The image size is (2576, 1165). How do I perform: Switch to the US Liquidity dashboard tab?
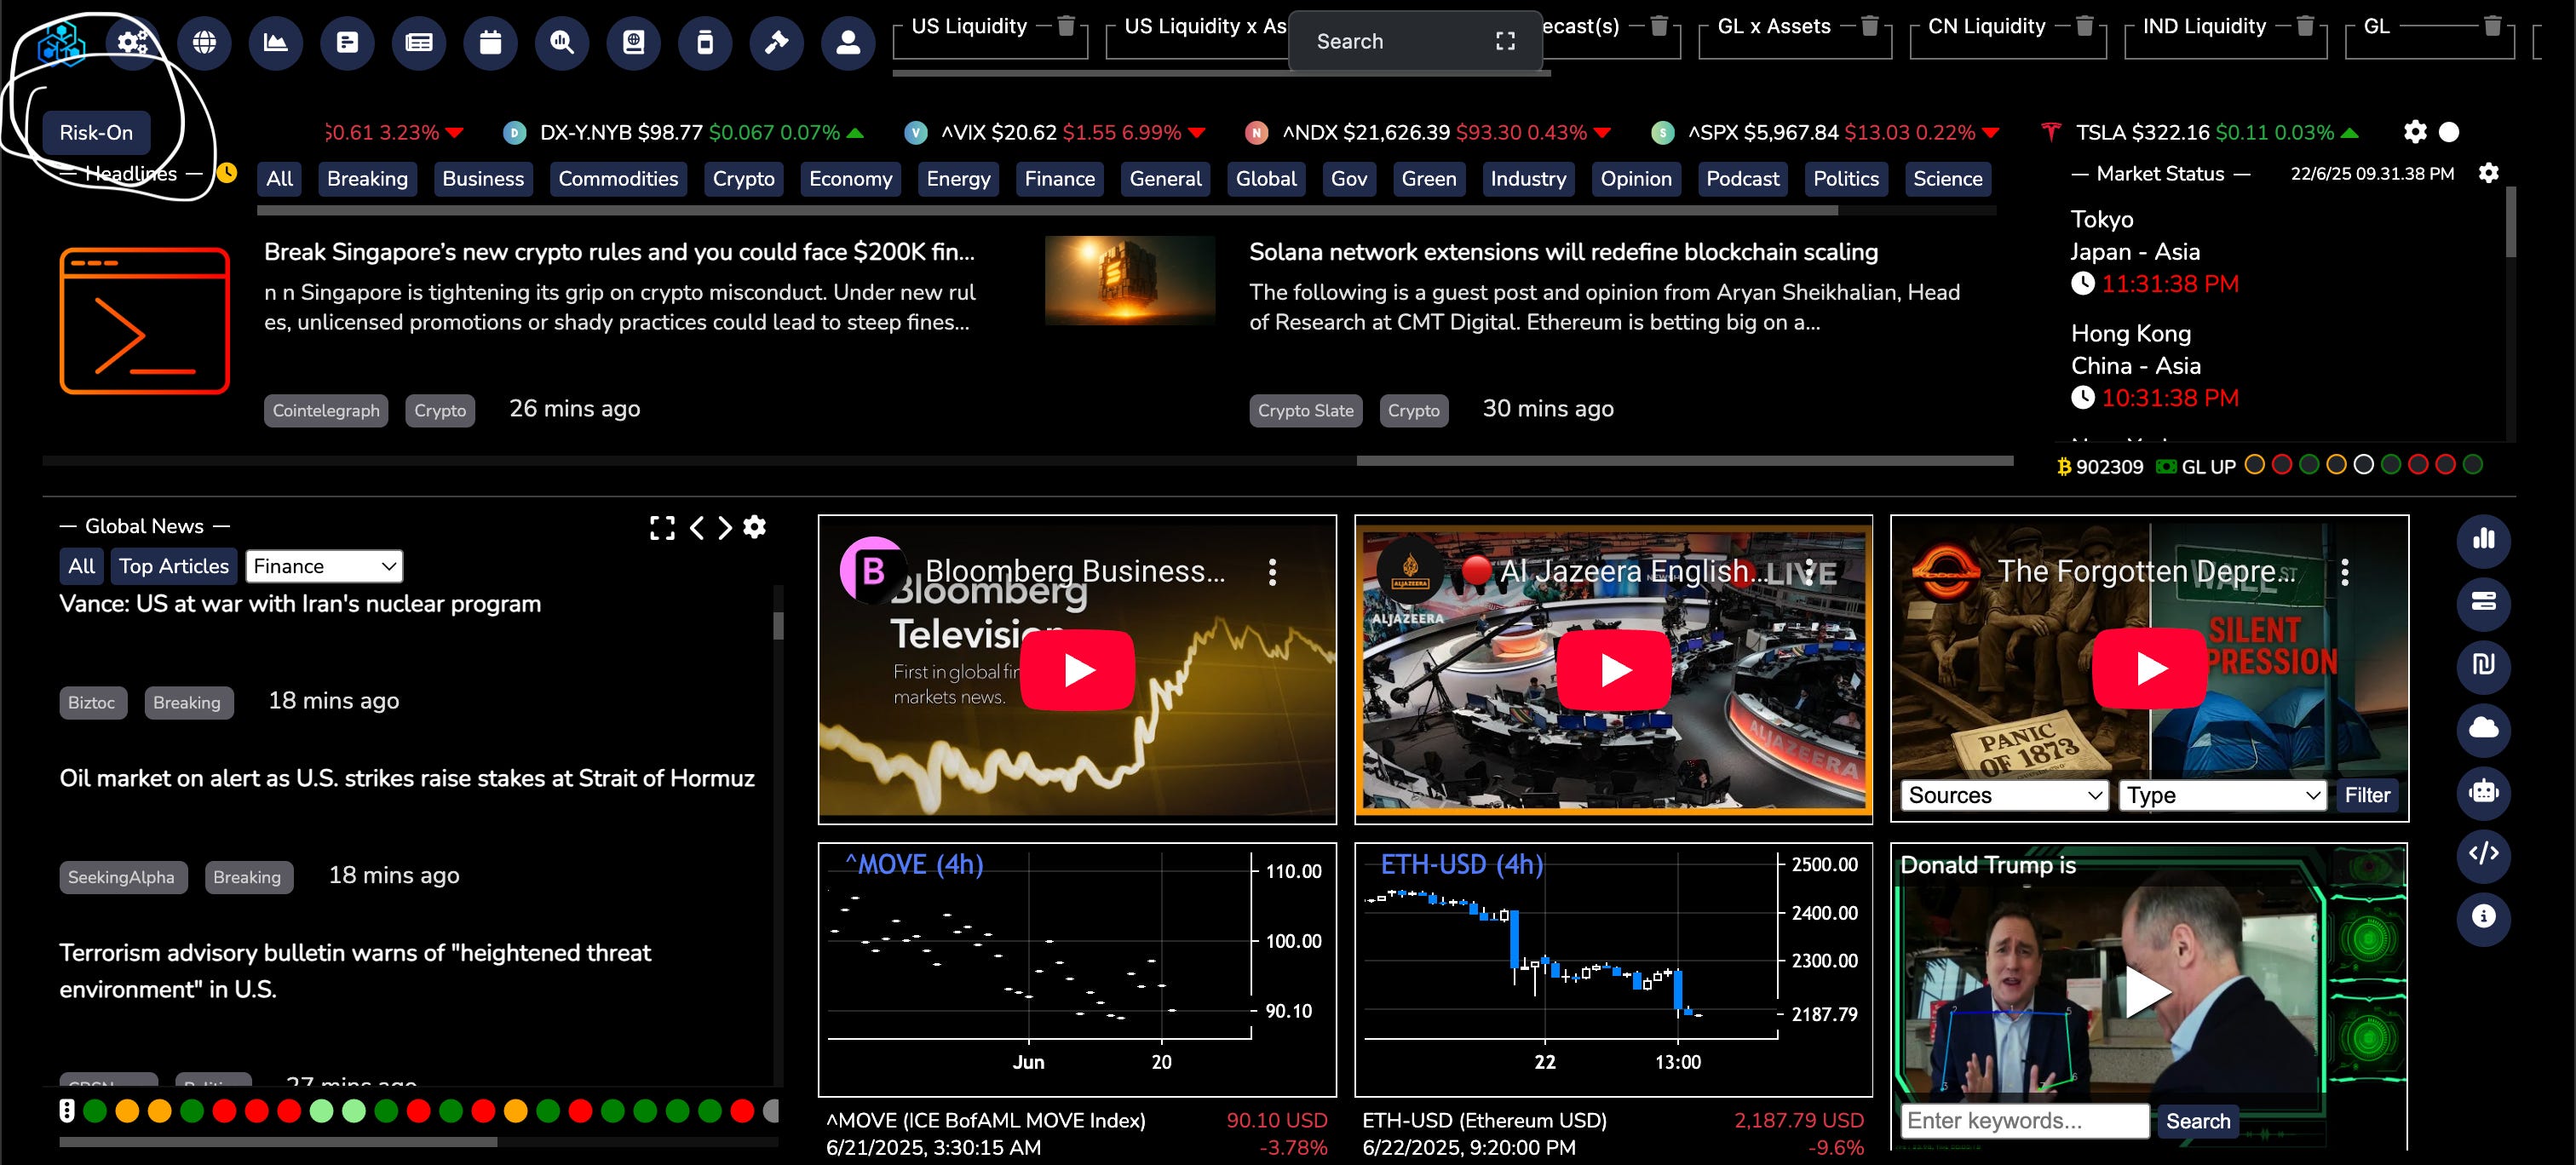[x=968, y=26]
